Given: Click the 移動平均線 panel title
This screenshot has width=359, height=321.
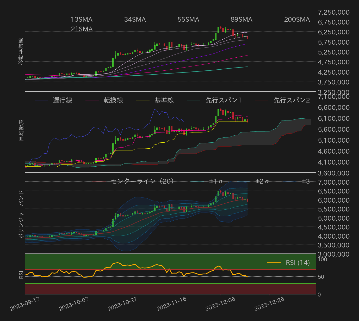Looking at the screenshot, I should 21,51.
